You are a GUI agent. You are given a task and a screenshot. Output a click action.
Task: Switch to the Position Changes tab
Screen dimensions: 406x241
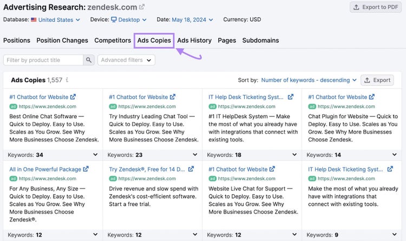(x=62, y=41)
